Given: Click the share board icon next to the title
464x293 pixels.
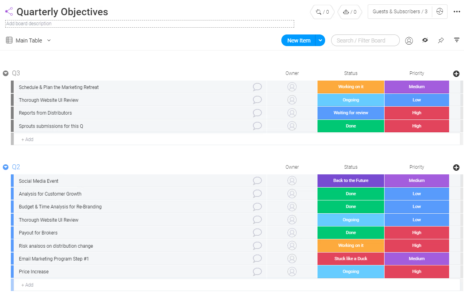Looking at the screenshot, I should coord(9,11).
